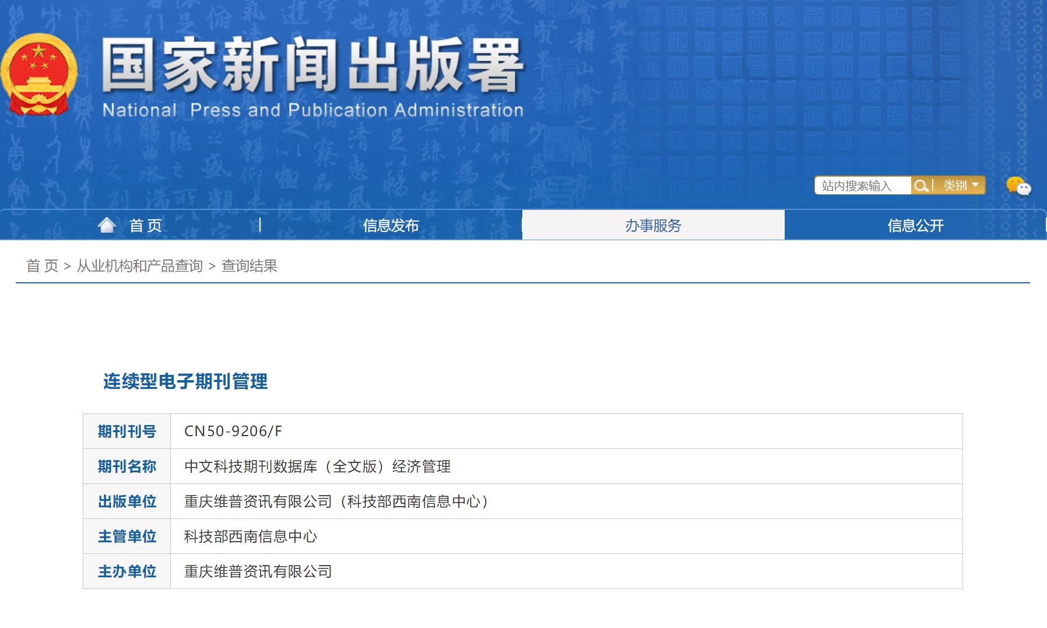1047x628 pixels.
Task: Click the home icon beside 首页
Action: click(108, 224)
